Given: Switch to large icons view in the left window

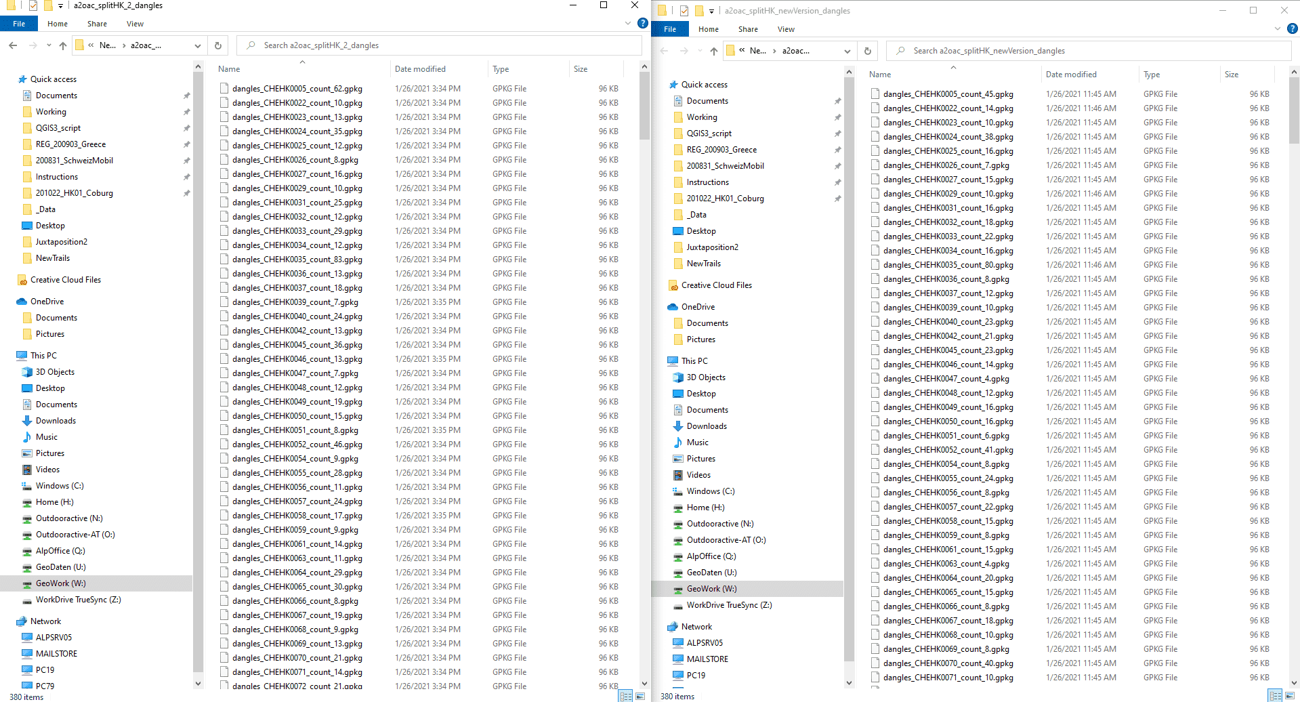Looking at the screenshot, I should pyautogui.click(x=640, y=696).
